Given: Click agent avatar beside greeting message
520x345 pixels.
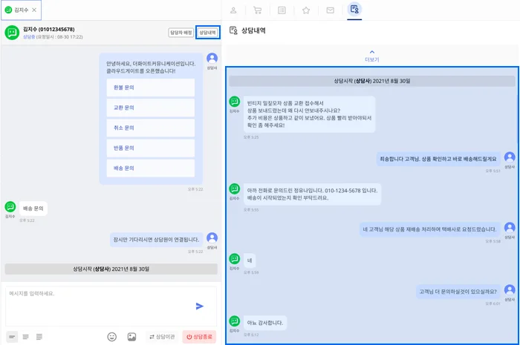Looking at the screenshot, I should pos(212,59).
